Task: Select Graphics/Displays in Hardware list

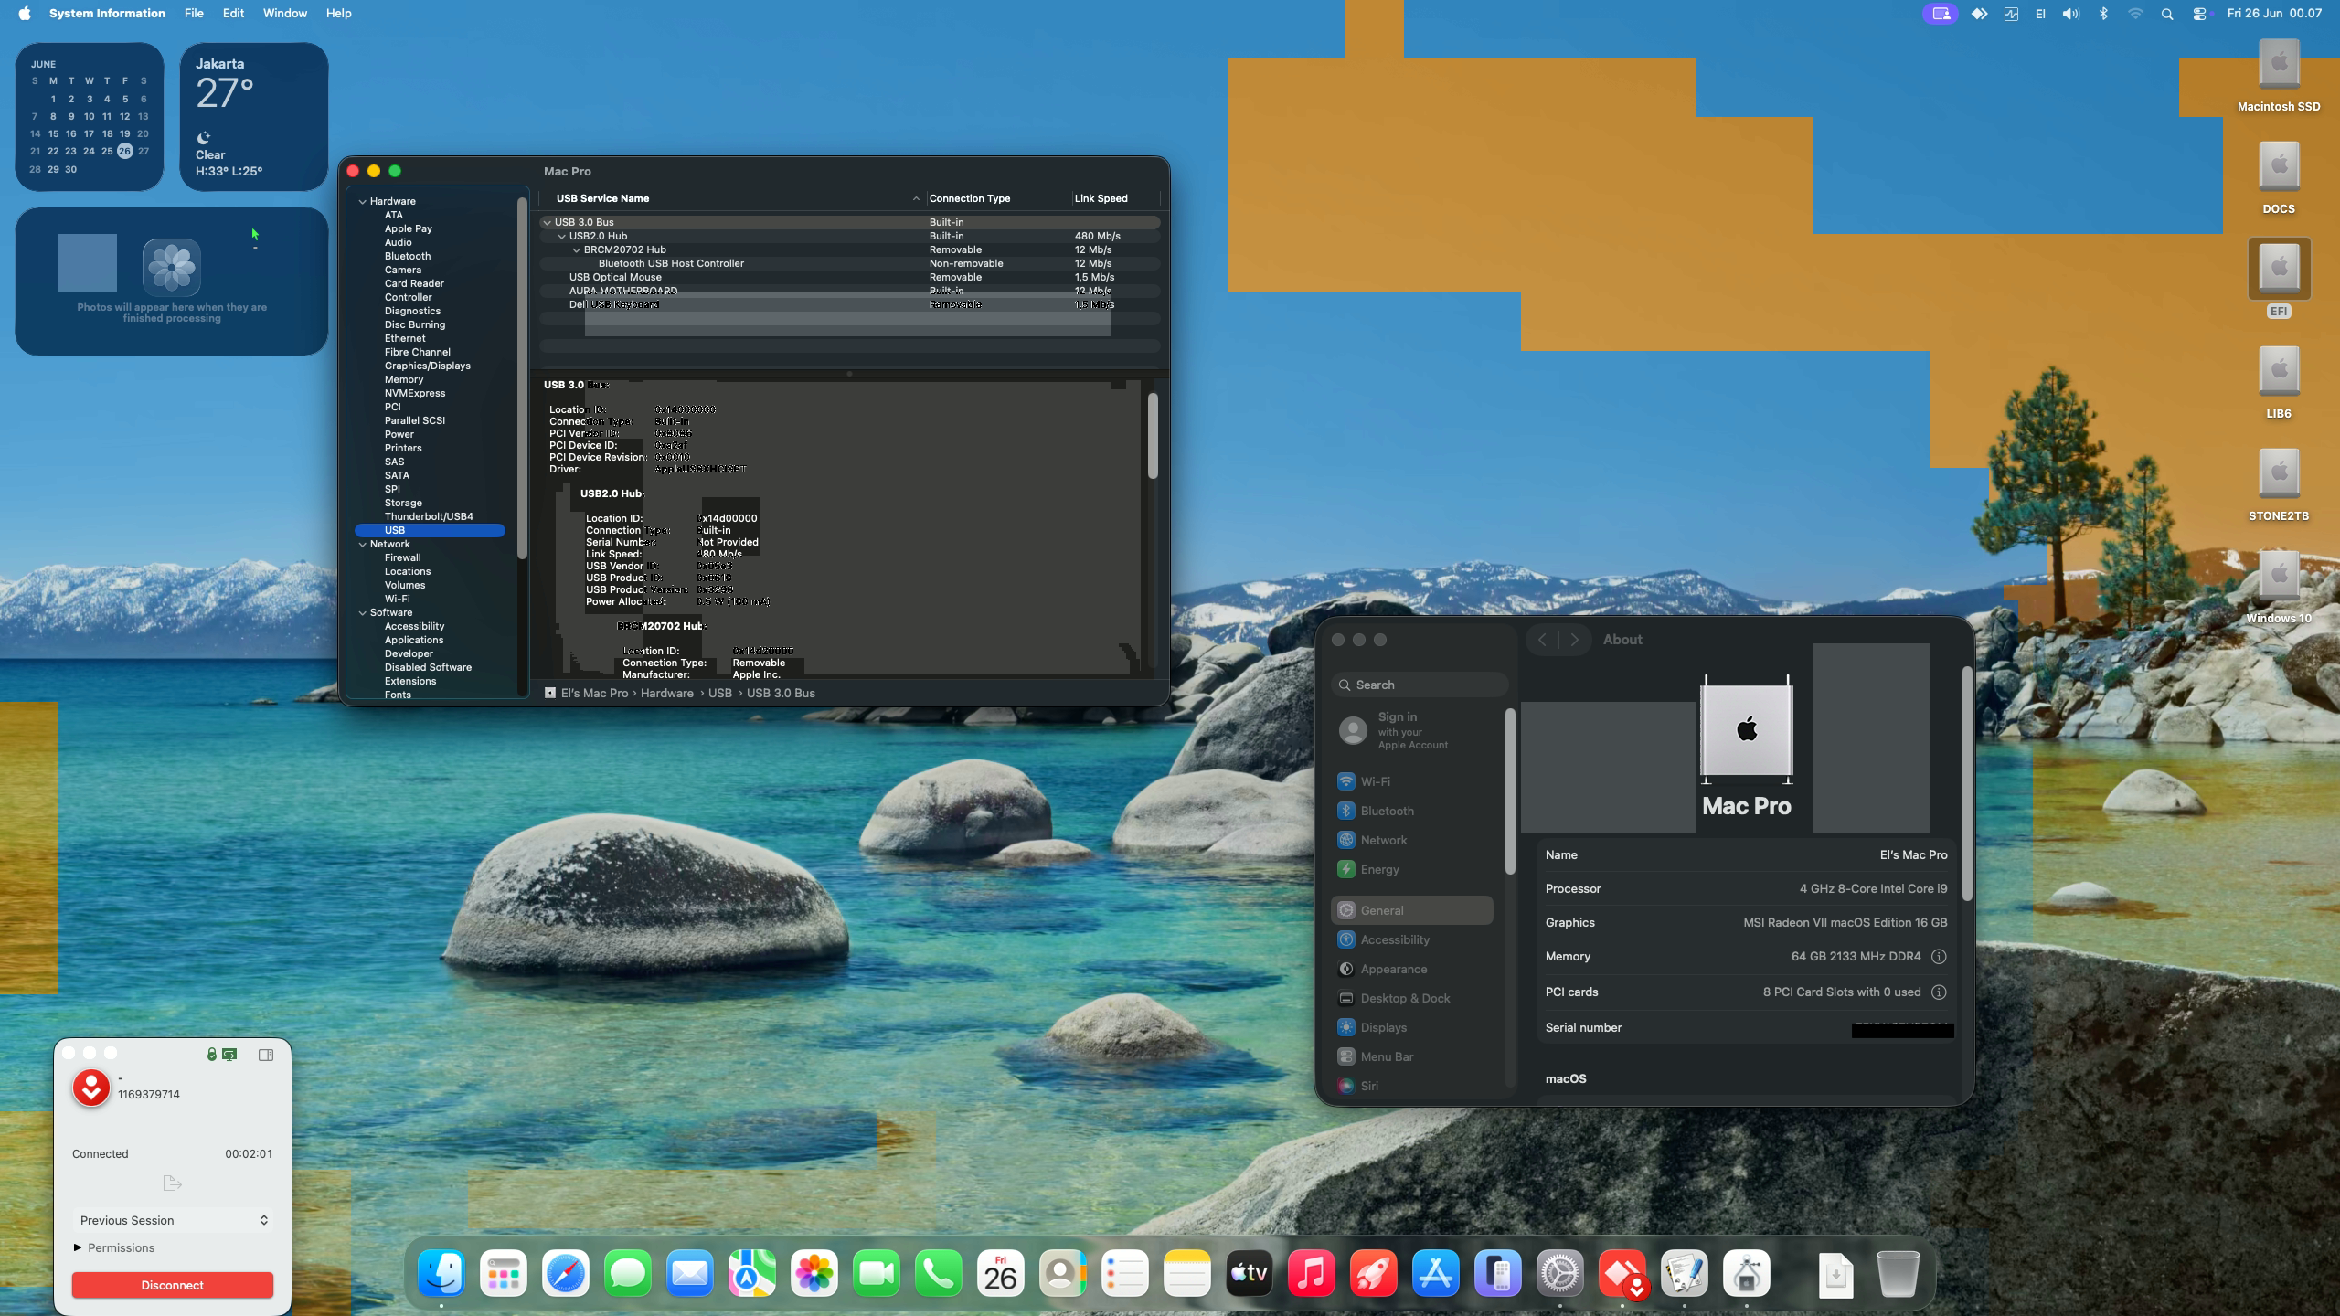Action: click(427, 366)
